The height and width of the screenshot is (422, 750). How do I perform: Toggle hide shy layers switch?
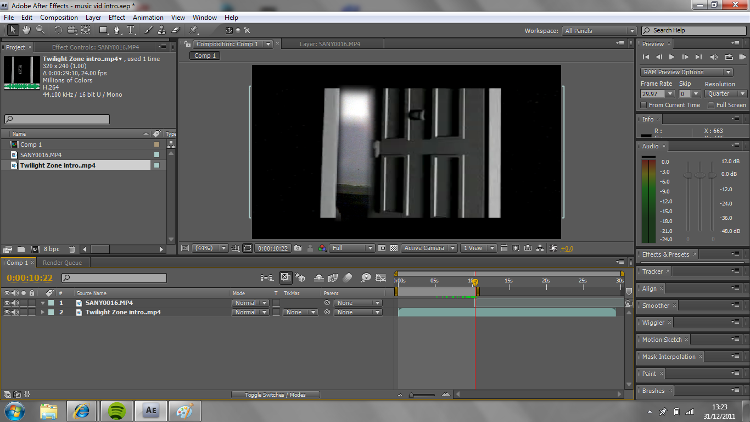pyautogui.click(x=318, y=278)
